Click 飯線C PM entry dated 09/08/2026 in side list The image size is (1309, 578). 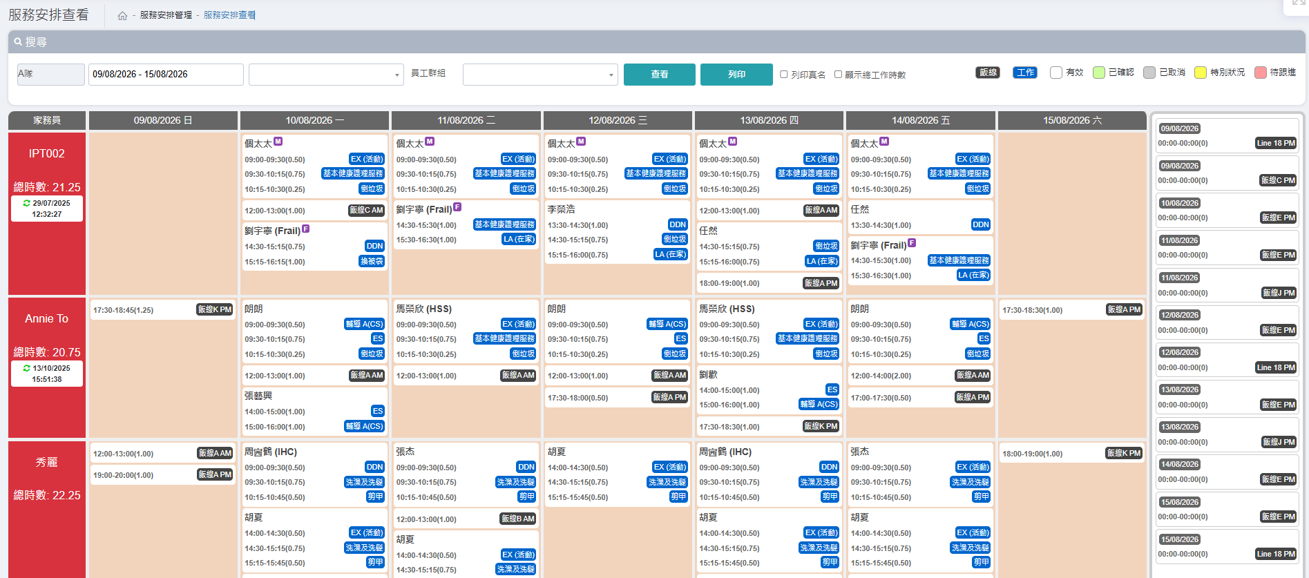[x=1227, y=173]
